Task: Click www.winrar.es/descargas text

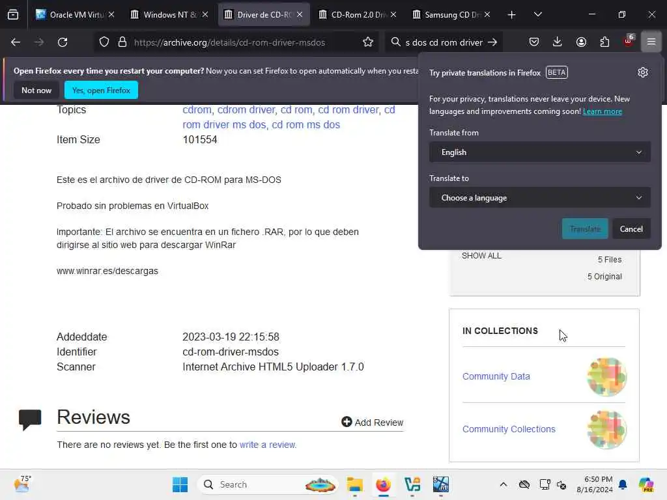Action: pyautogui.click(x=107, y=271)
